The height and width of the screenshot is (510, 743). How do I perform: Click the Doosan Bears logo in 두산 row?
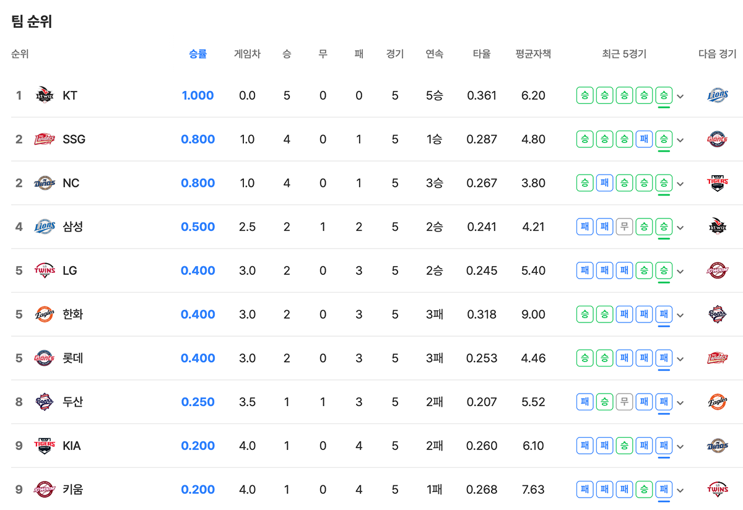click(x=45, y=402)
